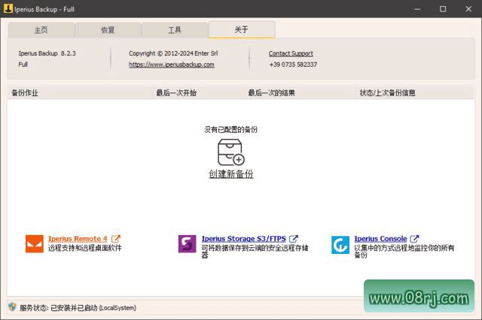Screen dimensions: 482x320
Task: Open the Iperius Console link
Action: coord(380,238)
